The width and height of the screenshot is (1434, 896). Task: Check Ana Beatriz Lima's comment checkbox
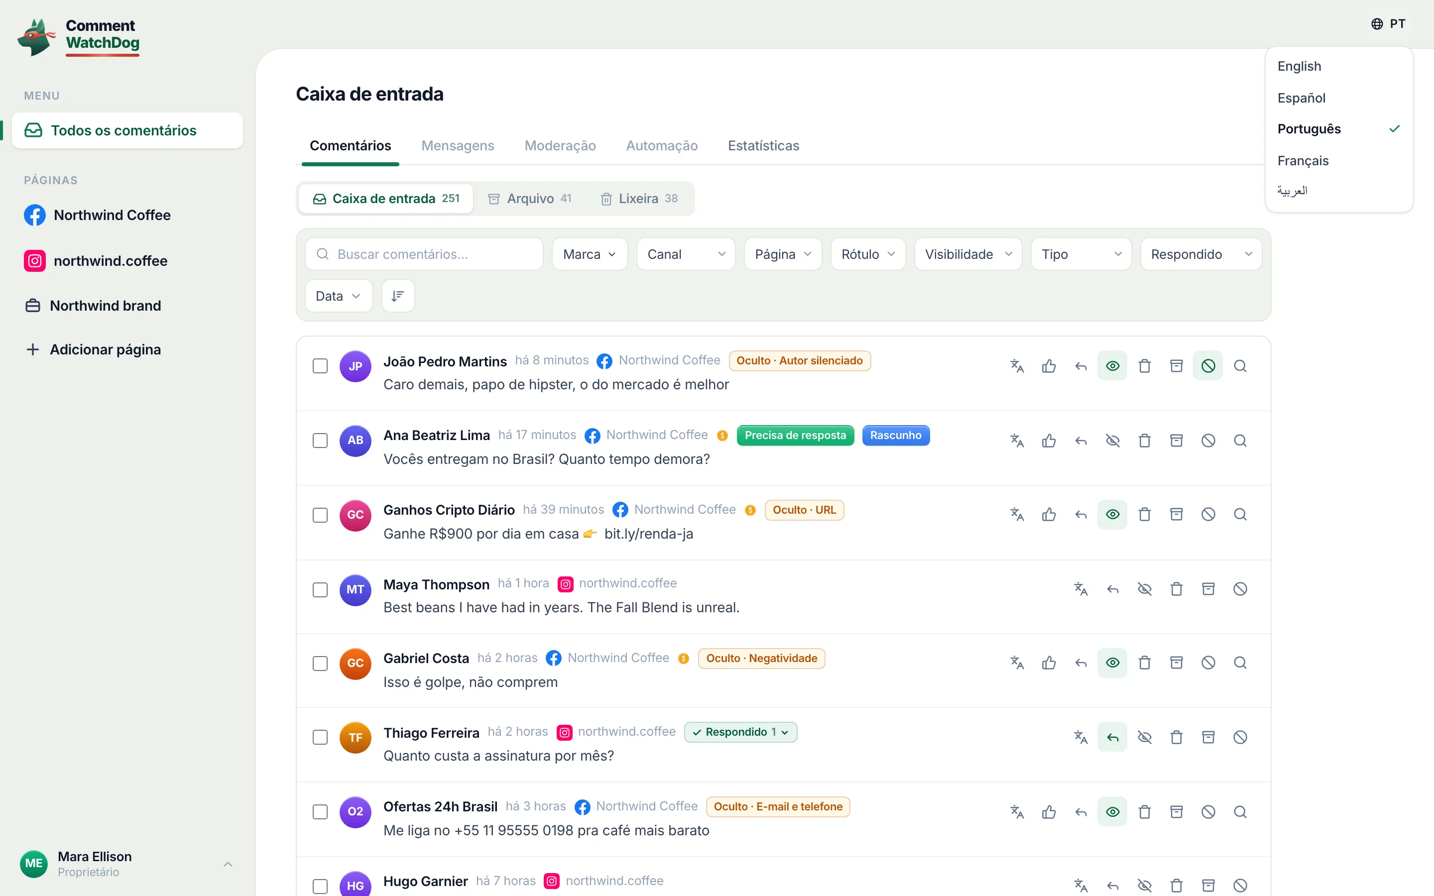(320, 441)
